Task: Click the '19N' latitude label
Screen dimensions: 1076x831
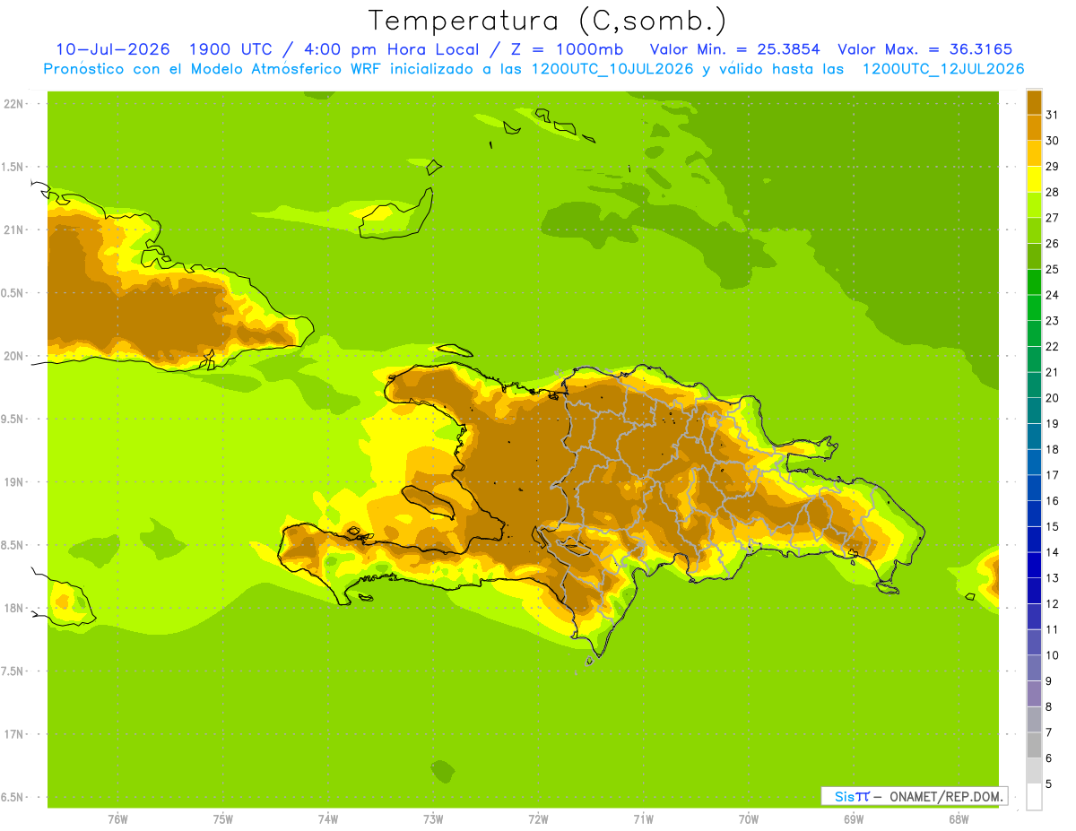Action: [x=13, y=481]
